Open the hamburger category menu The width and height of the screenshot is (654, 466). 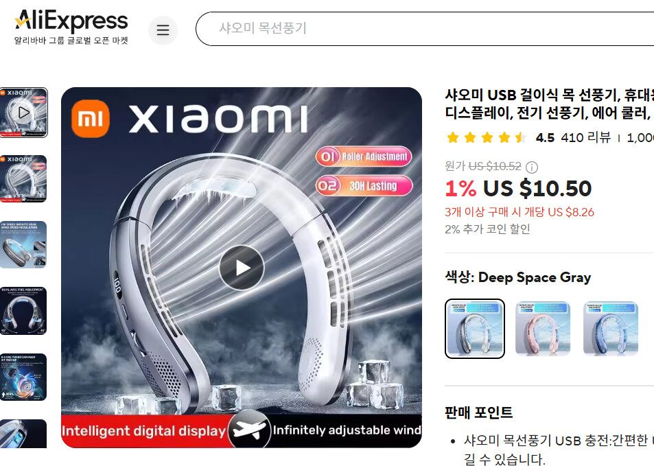click(x=163, y=30)
